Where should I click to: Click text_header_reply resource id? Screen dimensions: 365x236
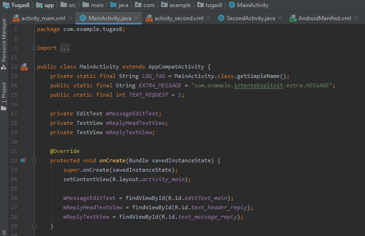[219, 207]
